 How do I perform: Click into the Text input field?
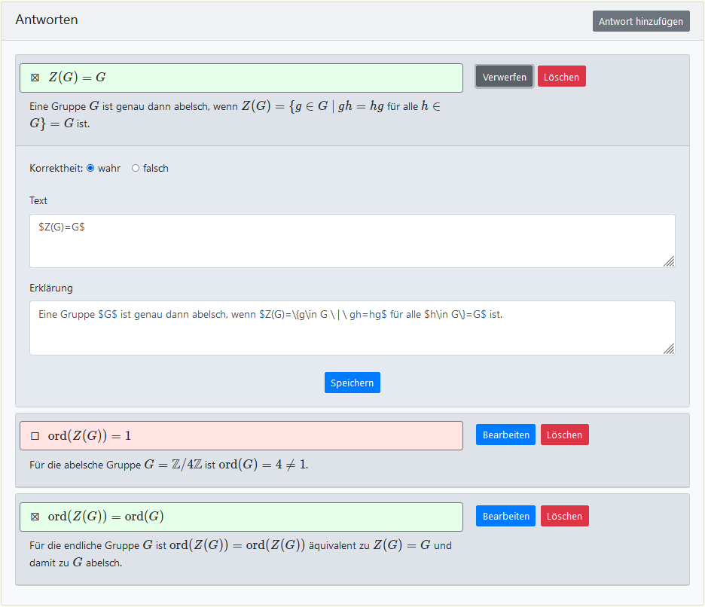352,241
